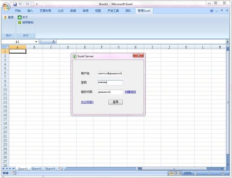Click the 登录 button in dialog
The image size is (232, 178).
(116, 102)
